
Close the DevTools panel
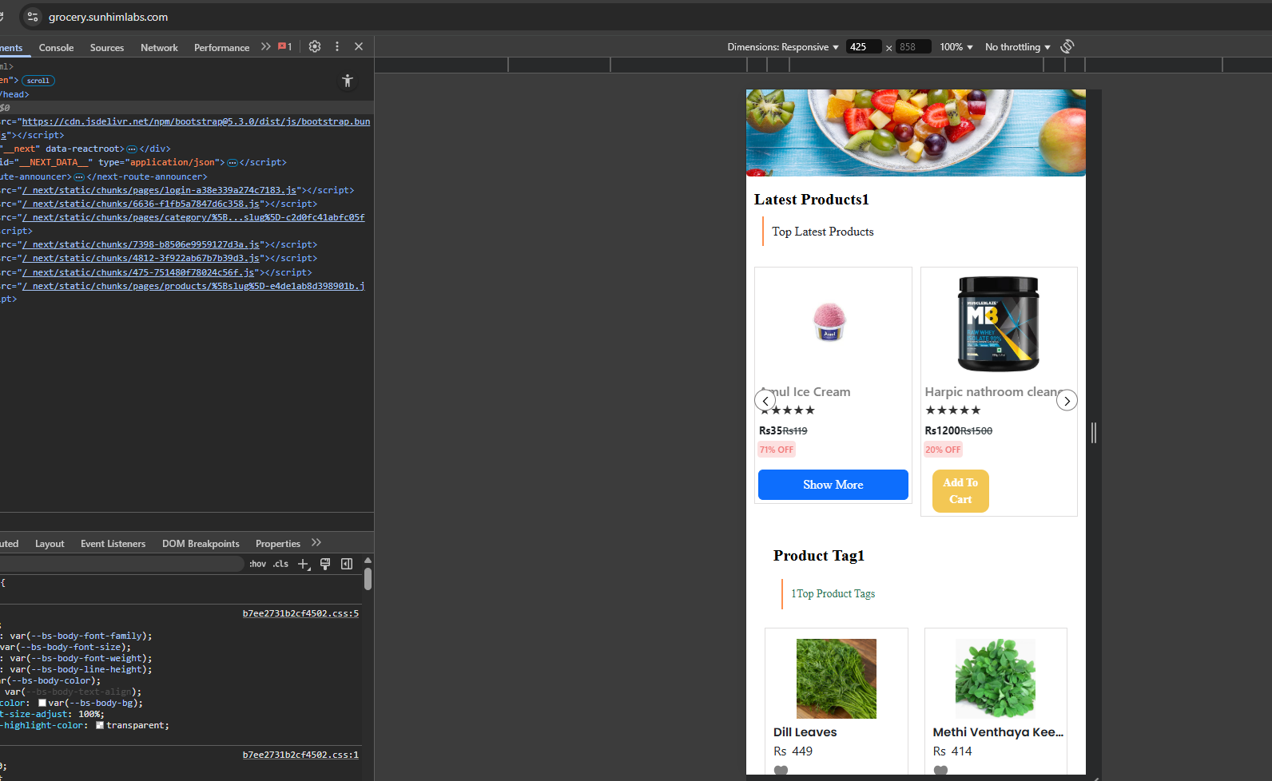click(359, 46)
